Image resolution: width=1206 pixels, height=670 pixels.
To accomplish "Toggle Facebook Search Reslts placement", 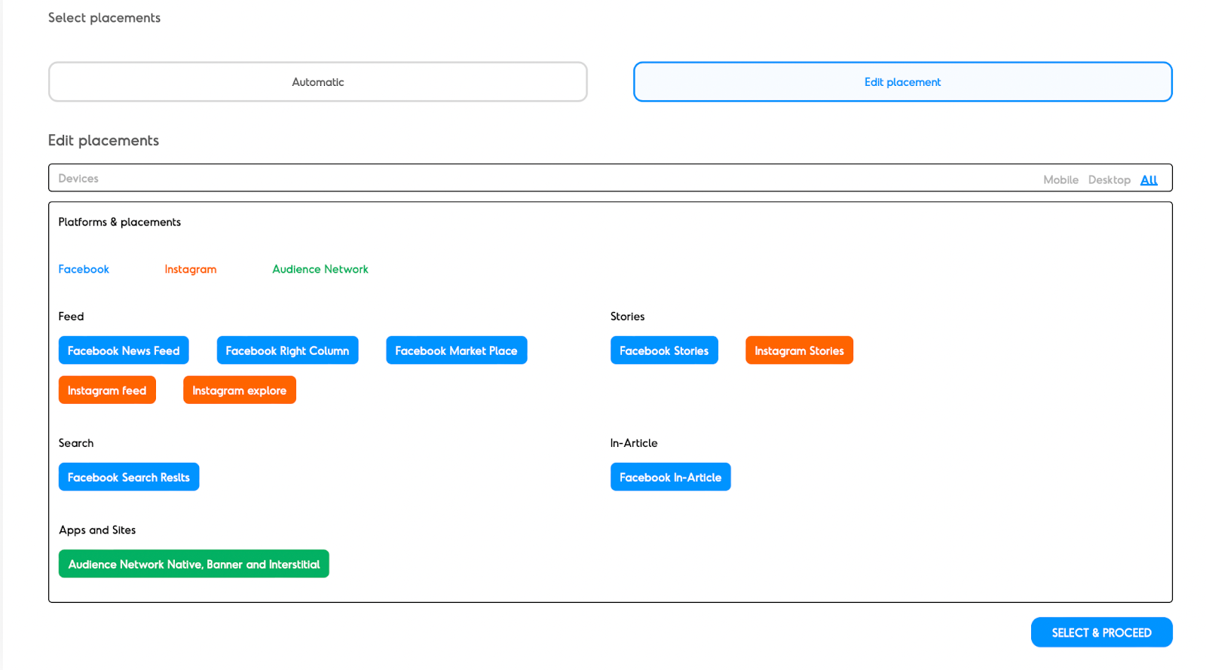I will pos(129,477).
